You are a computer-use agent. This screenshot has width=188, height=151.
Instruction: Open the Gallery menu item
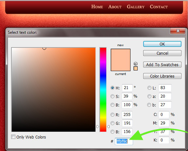click(136, 7)
